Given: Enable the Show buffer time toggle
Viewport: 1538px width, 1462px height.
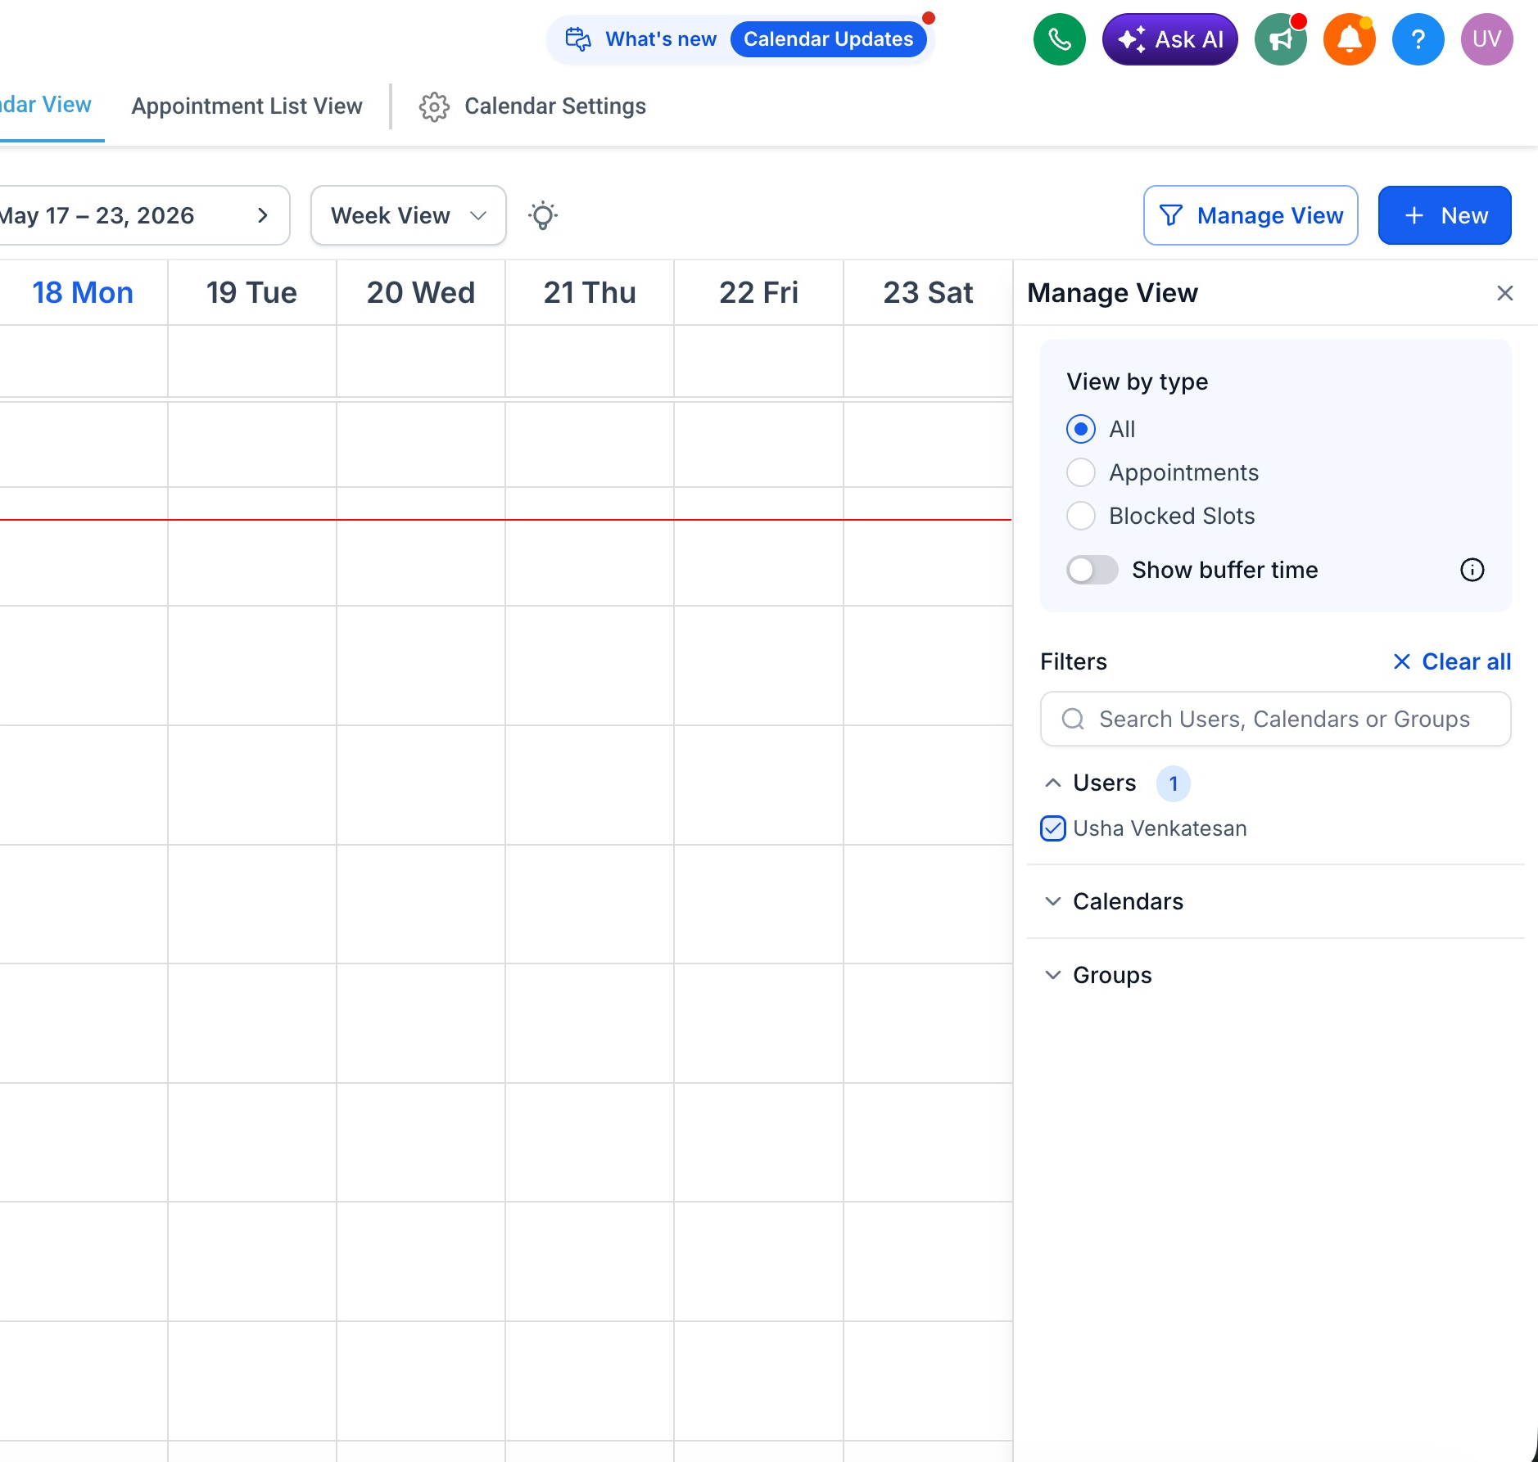Looking at the screenshot, I should [x=1092, y=570].
